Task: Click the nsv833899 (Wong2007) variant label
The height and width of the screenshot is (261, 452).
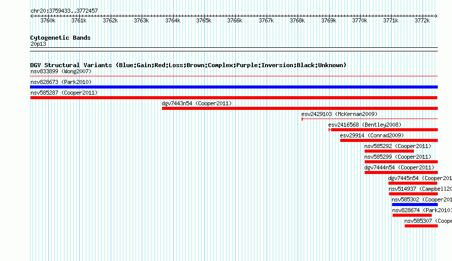Action: (x=61, y=71)
